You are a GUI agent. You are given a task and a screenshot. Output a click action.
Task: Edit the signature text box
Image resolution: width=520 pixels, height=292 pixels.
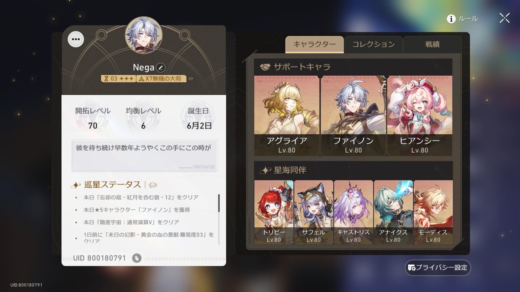pos(145,155)
